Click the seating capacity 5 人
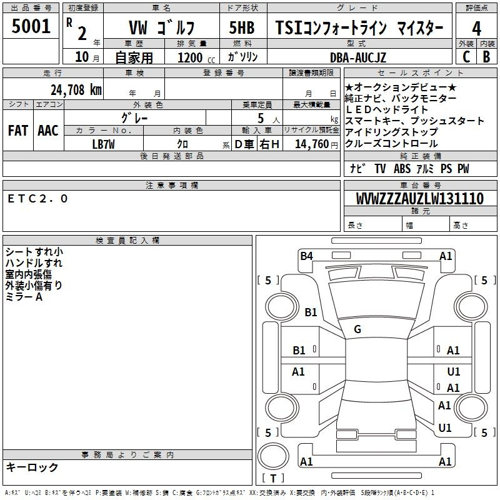Screen dimensions: 500x500 269,119
